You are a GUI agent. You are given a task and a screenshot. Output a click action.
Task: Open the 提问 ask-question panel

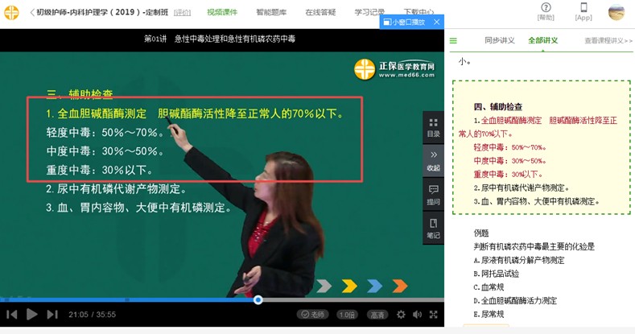coord(433,194)
